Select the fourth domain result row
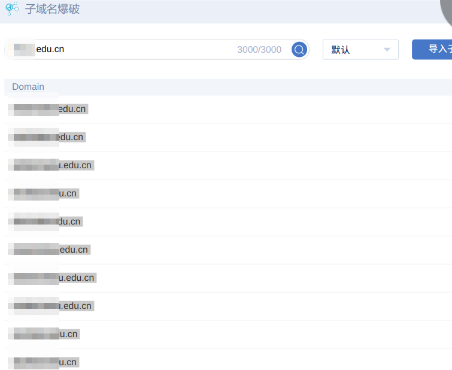452x370 pixels. click(44, 193)
